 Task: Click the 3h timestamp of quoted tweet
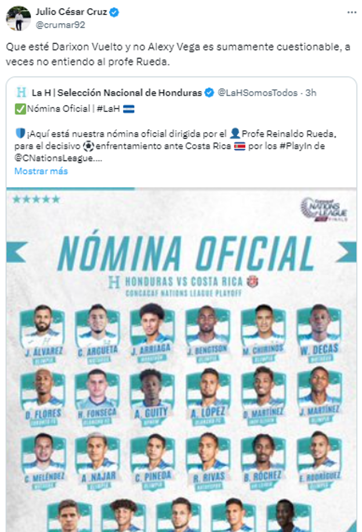click(x=311, y=93)
